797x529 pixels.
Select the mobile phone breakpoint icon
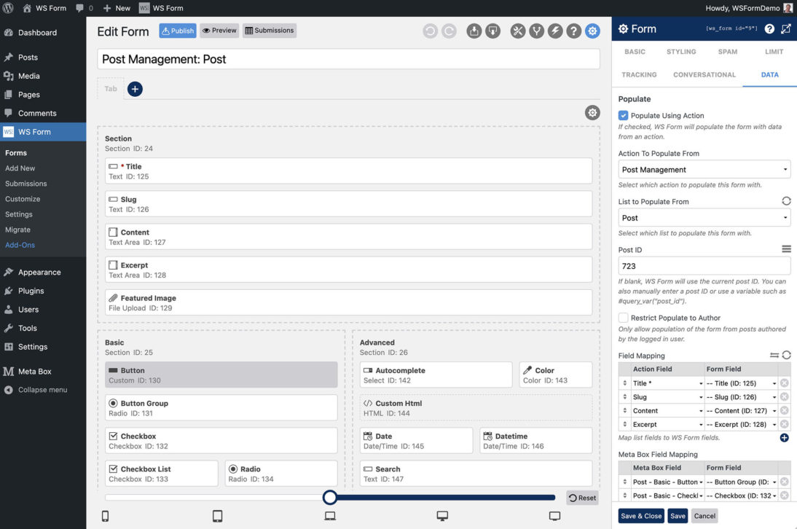point(105,517)
